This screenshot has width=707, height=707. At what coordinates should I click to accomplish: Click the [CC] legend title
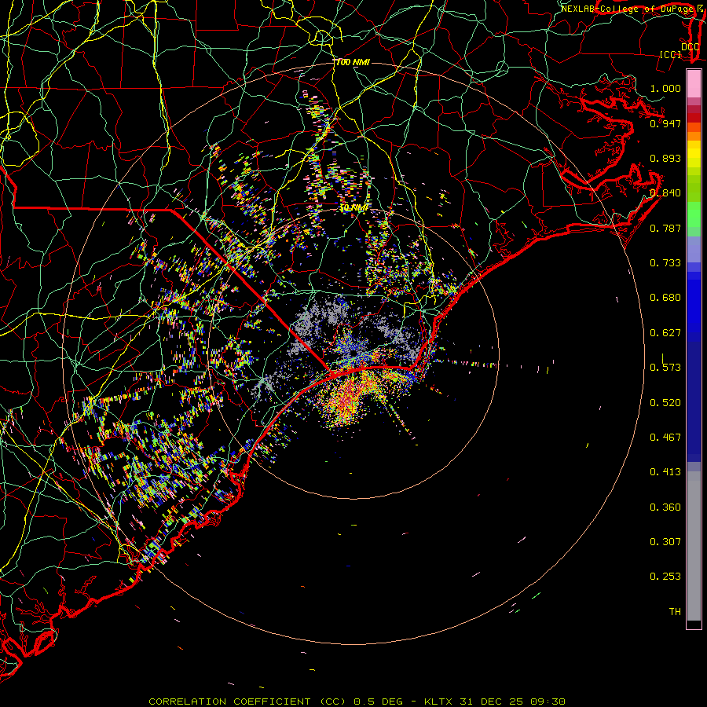671,54
